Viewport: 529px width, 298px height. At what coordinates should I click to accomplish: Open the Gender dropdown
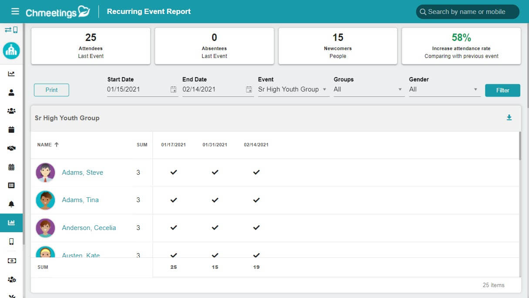[x=443, y=89]
